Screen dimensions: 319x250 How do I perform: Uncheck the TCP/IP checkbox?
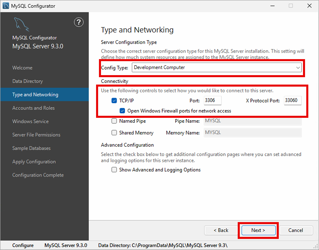[x=114, y=101]
